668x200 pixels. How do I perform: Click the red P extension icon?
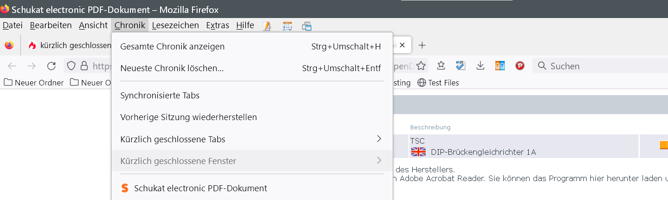point(520,66)
